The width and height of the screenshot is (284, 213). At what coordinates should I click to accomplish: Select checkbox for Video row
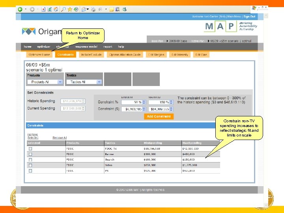coord(30,165)
